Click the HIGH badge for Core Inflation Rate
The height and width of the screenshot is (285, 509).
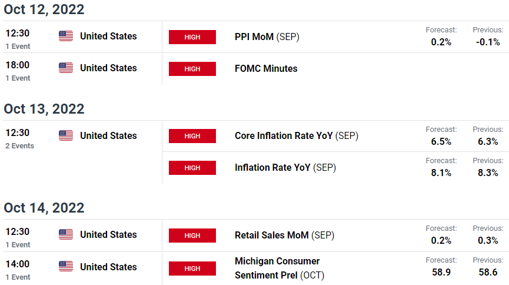tap(192, 136)
